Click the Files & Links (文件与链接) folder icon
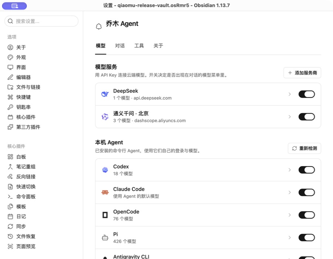 click(10, 87)
